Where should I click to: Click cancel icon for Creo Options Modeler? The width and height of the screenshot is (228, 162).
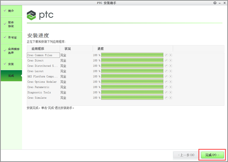point(170,82)
